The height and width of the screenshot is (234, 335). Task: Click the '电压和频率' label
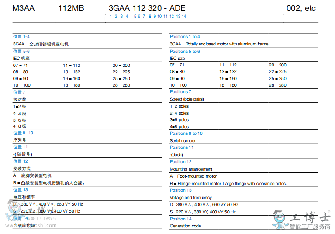24,197
